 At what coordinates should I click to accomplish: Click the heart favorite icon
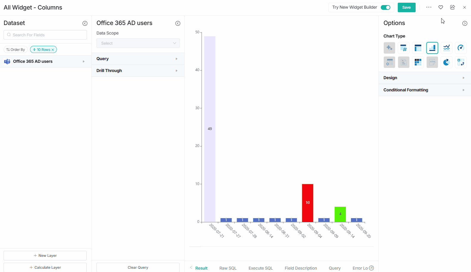tap(441, 7)
